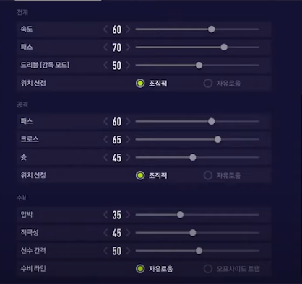Increase 전개 속도 value with right arrow
302x284 pixels.
(x=128, y=30)
